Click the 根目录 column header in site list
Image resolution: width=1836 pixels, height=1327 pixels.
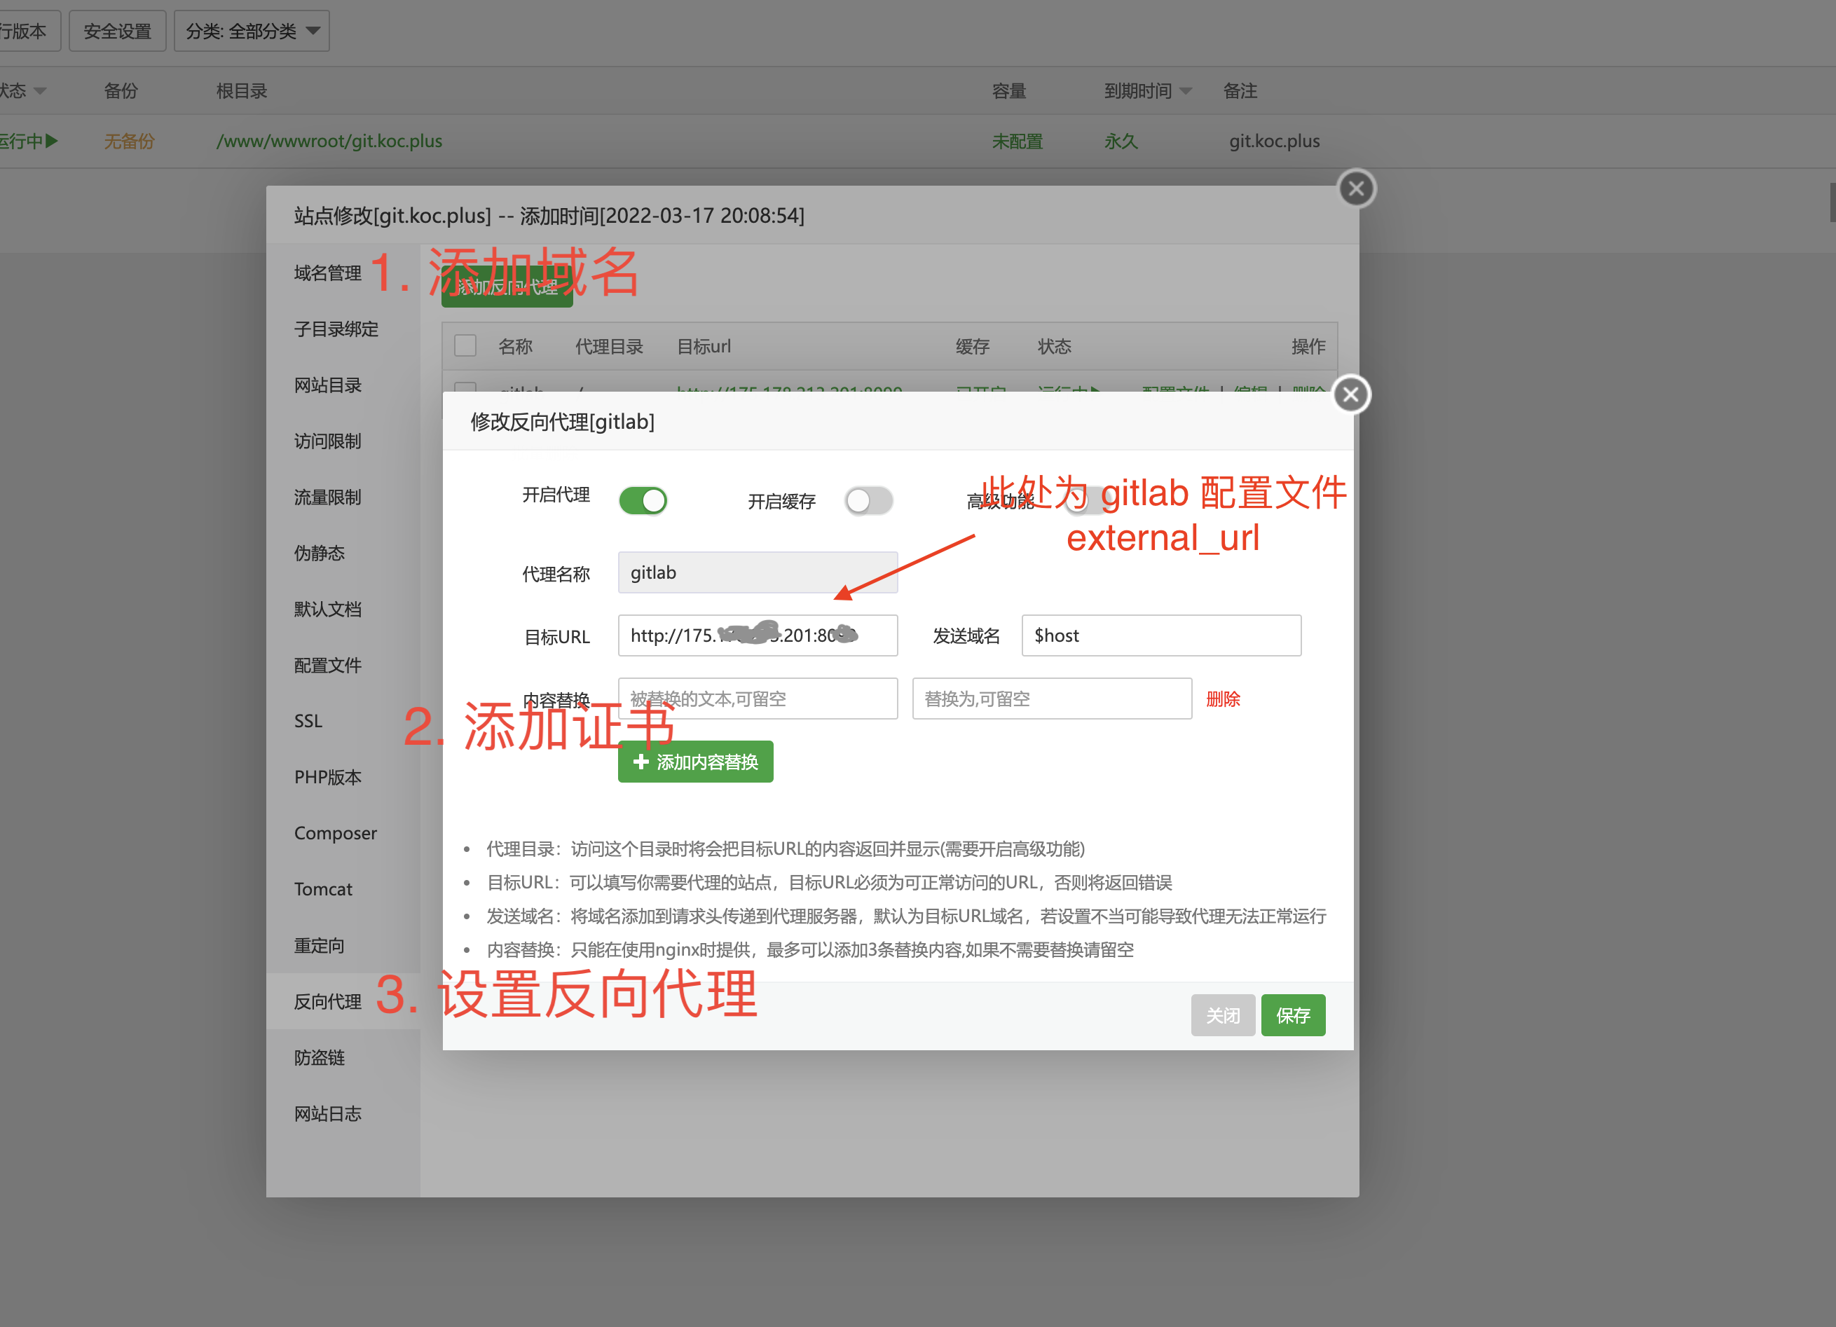241,92
